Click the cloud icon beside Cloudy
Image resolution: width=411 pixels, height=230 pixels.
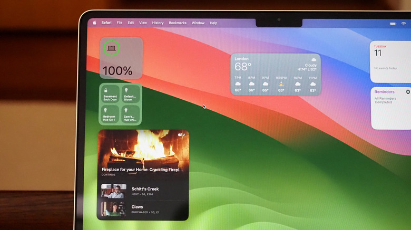[314, 59]
